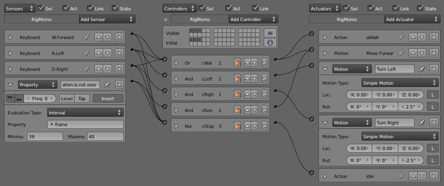Screen dimensions: 444x186
Task: Click the controller state info icon
Action: coord(270,43)
